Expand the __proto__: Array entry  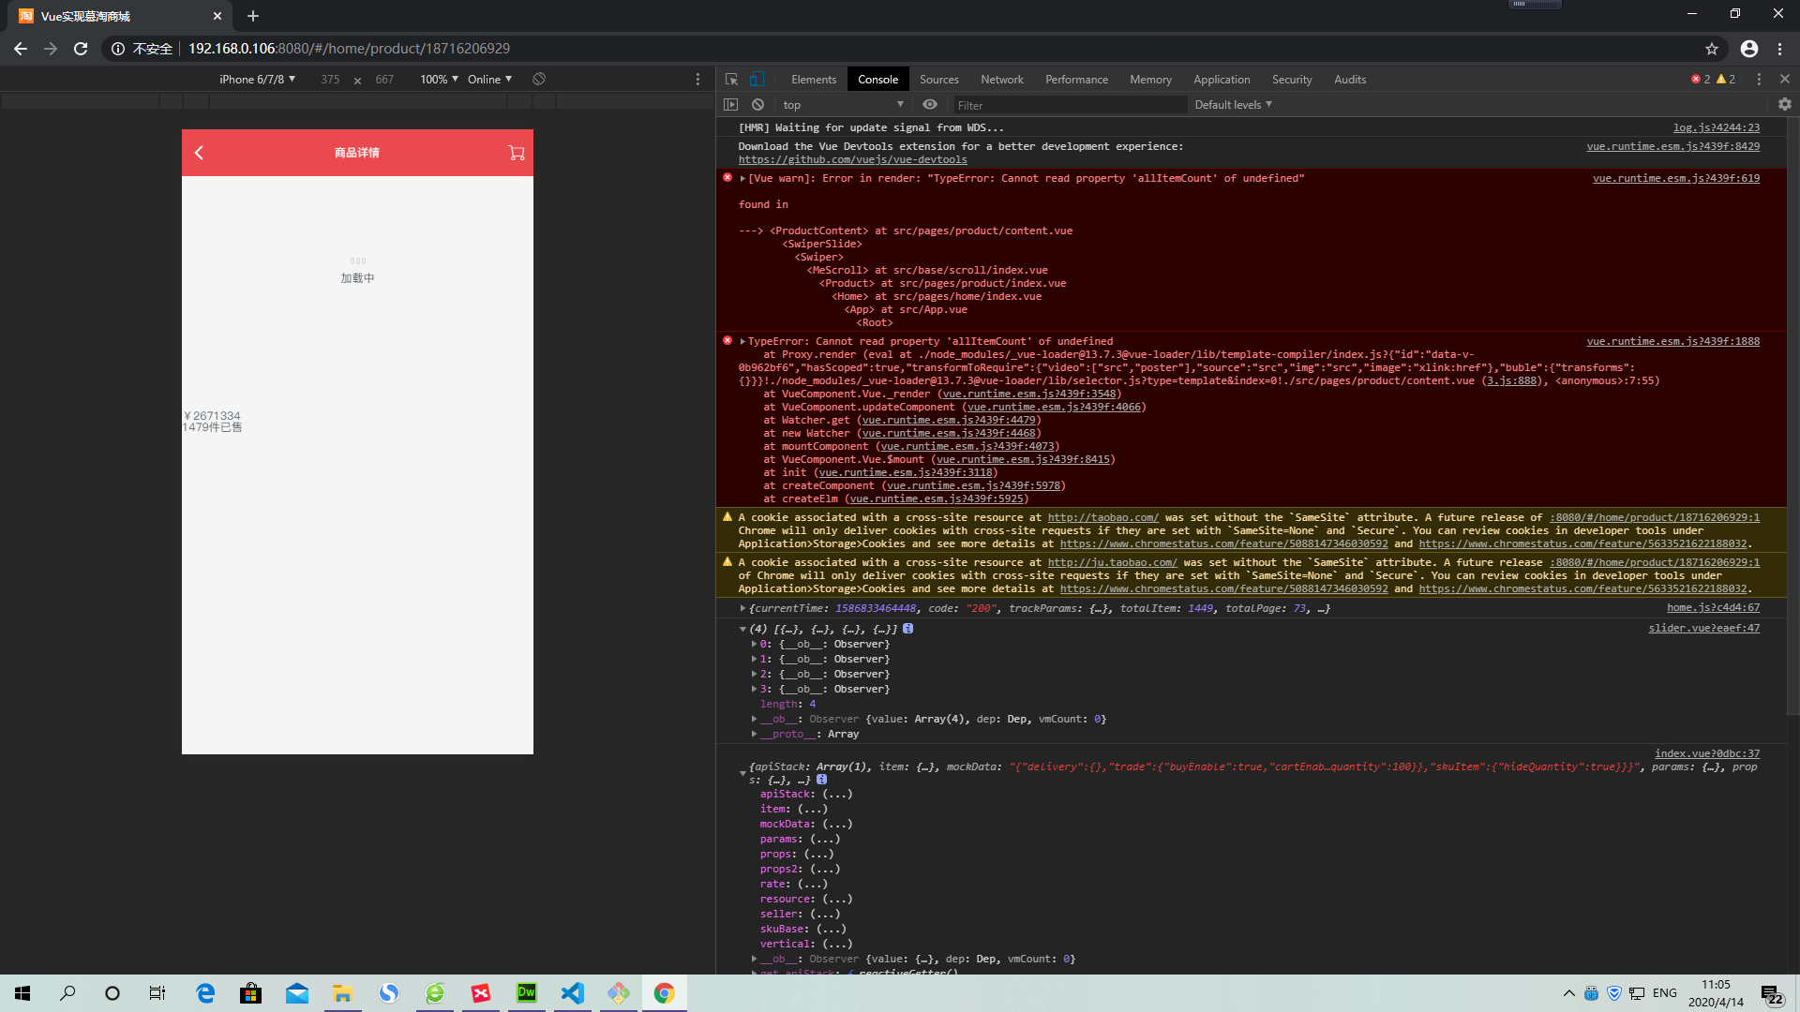pos(755,734)
